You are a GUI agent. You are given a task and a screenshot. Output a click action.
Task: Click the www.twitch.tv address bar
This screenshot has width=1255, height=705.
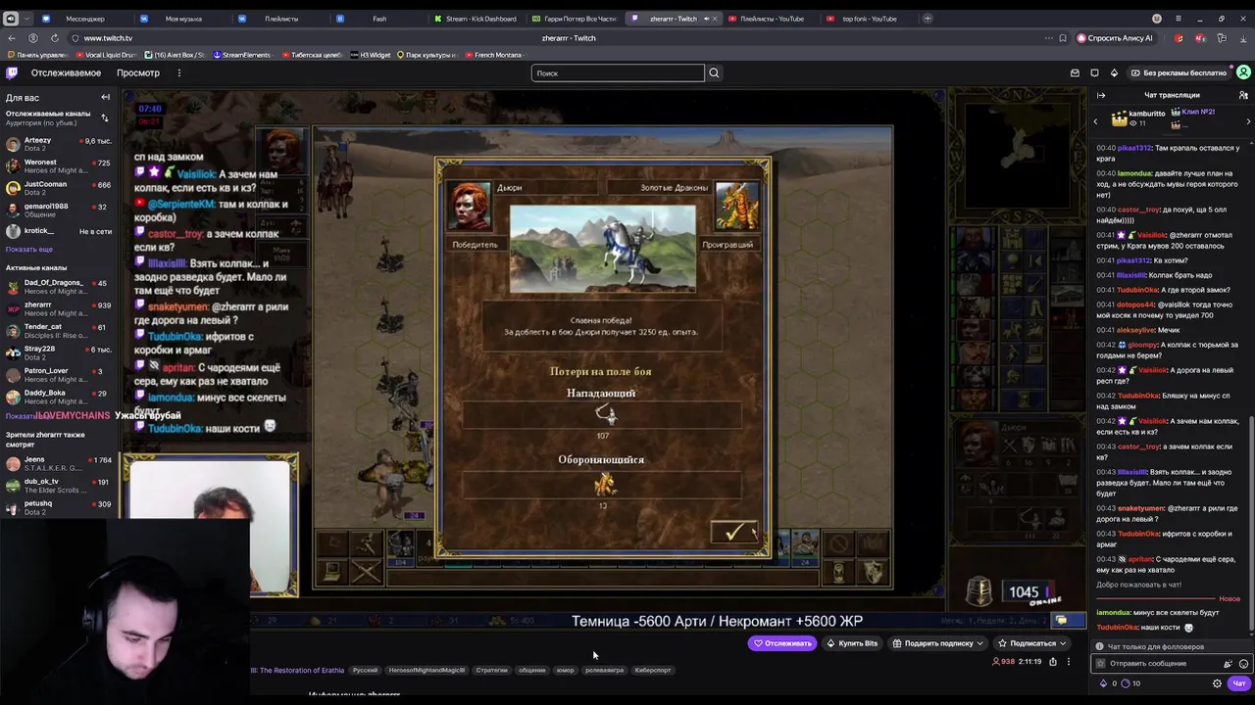[108, 38]
